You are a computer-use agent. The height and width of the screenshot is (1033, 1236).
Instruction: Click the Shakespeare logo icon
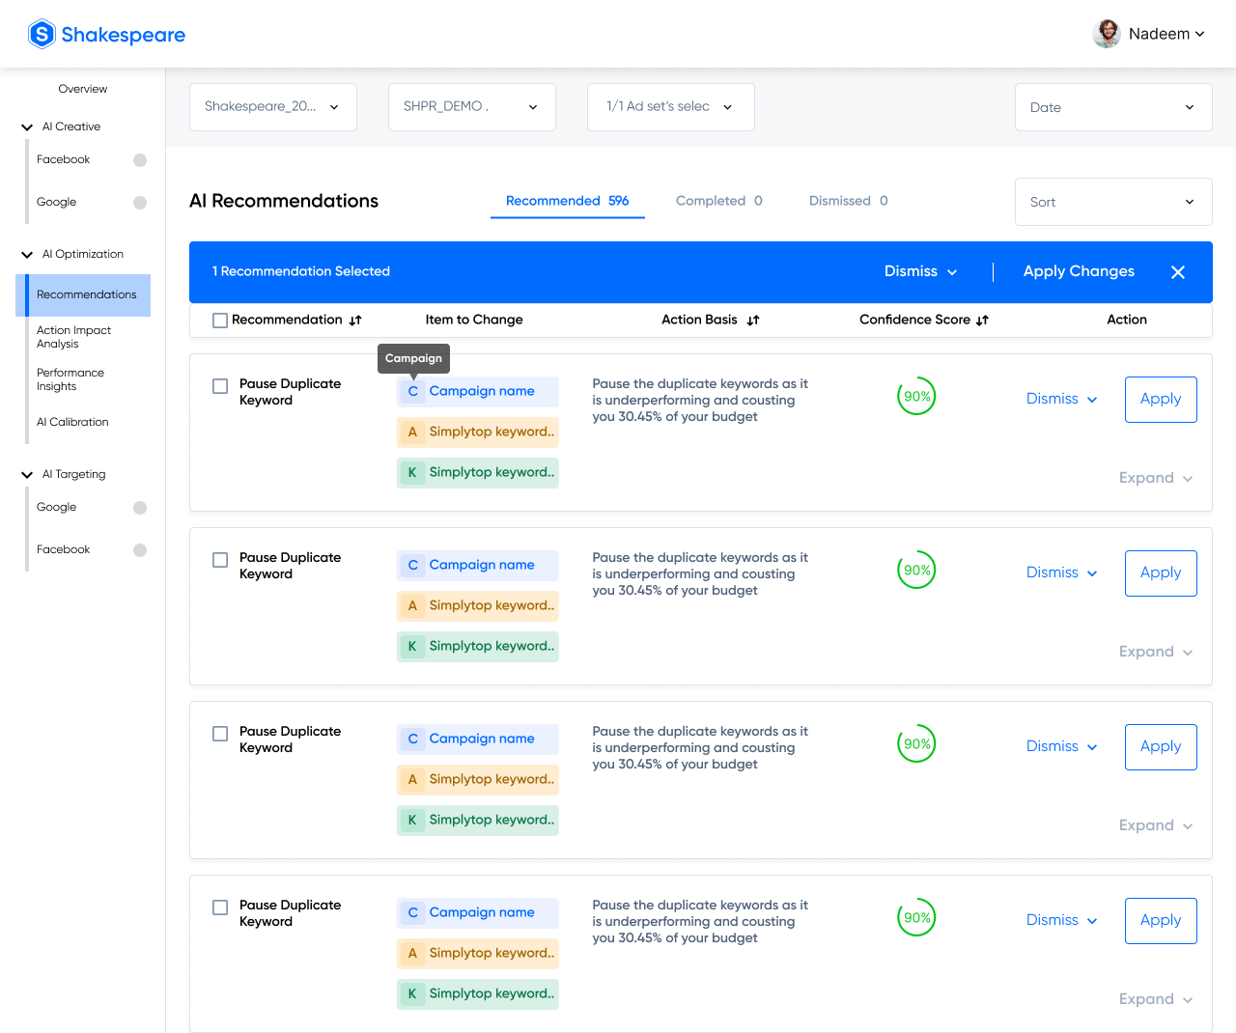coord(41,33)
